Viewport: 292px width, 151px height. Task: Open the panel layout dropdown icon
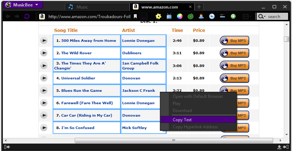pyautogui.click(x=247, y=17)
